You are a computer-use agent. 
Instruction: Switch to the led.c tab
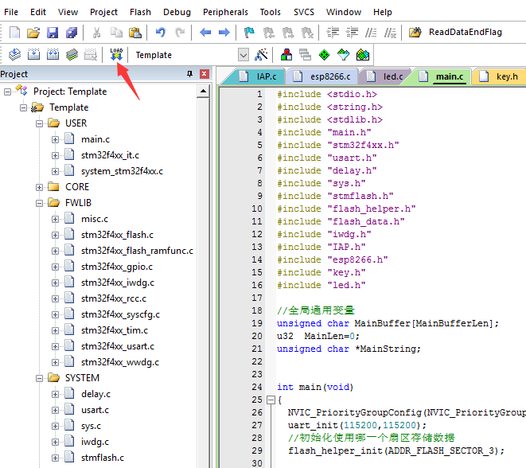(393, 77)
